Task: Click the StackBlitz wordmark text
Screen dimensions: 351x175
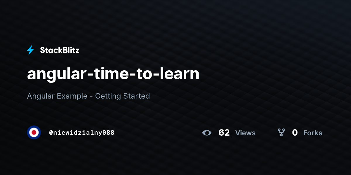Action: tap(60, 50)
